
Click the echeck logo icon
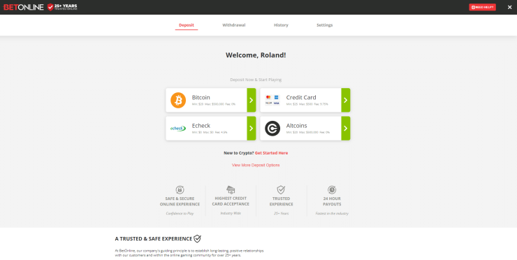tap(178, 129)
